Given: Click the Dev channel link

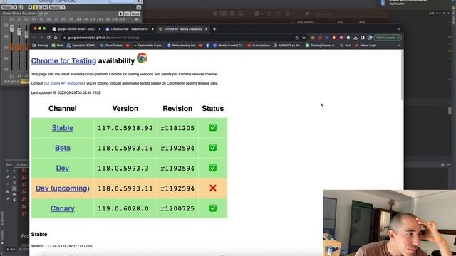Looking at the screenshot, I should (x=63, y=168).
